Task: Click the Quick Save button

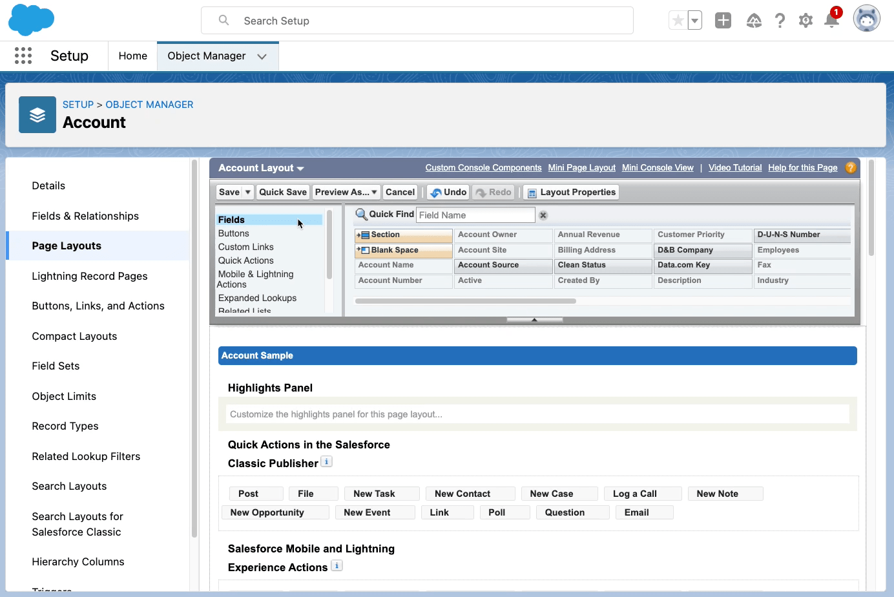Action: (x=283, y=193)
